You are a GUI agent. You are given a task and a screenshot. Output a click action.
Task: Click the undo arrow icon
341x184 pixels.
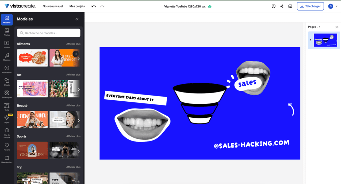point(94,6)
